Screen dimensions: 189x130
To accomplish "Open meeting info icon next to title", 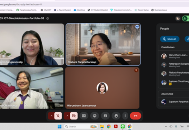I will click(x=48, y=19).
